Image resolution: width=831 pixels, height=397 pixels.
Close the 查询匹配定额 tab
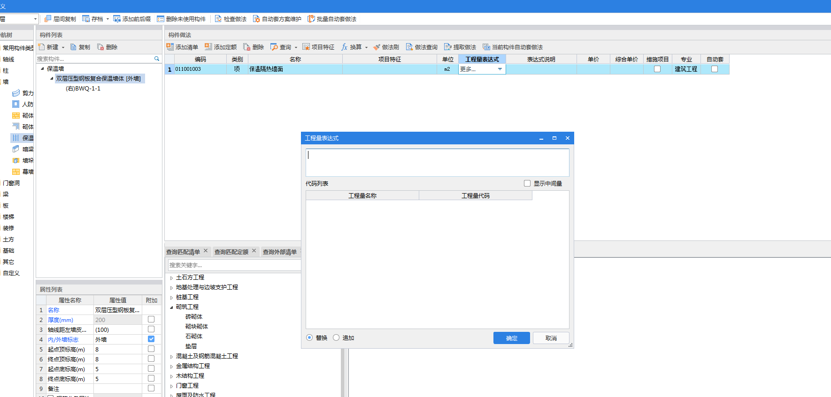click(x=254, y=251)
